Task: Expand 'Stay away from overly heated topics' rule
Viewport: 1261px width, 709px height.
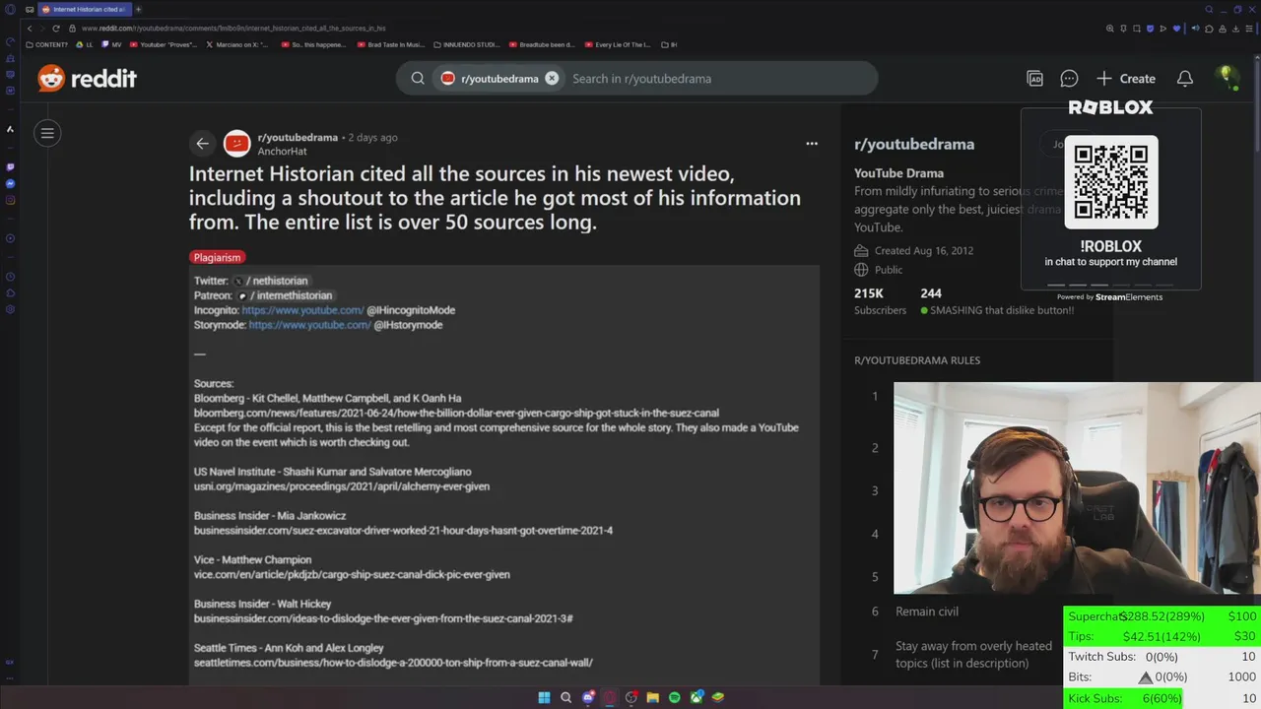Action: coord(973,655)
